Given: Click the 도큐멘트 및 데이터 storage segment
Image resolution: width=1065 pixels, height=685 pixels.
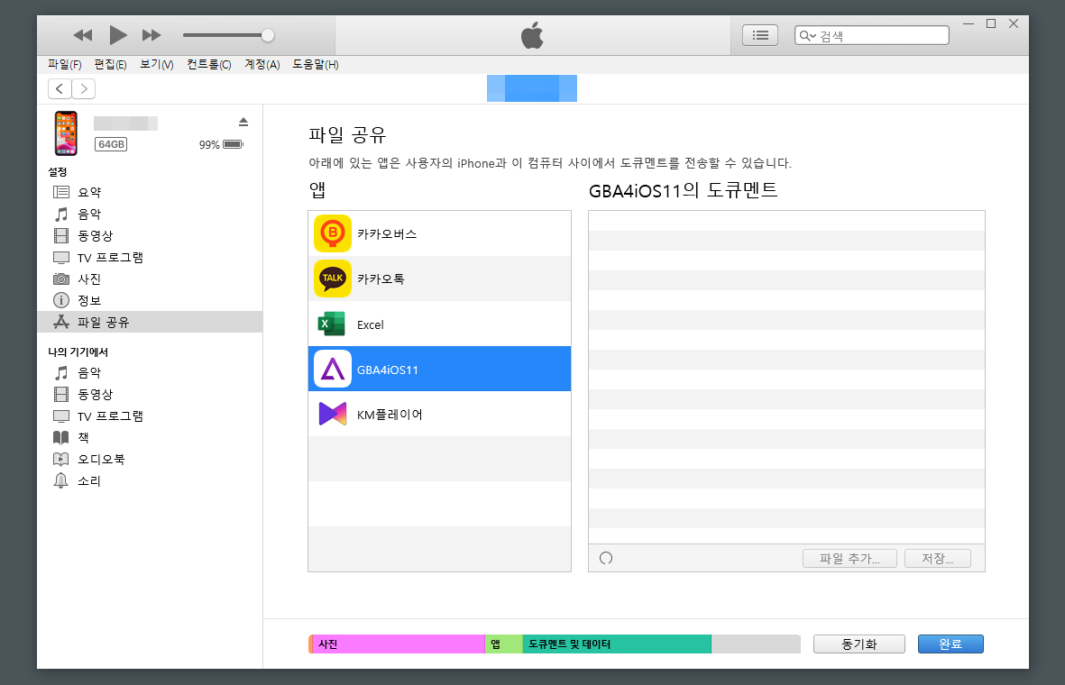Looking at the screenshot, I should point(617,644).
